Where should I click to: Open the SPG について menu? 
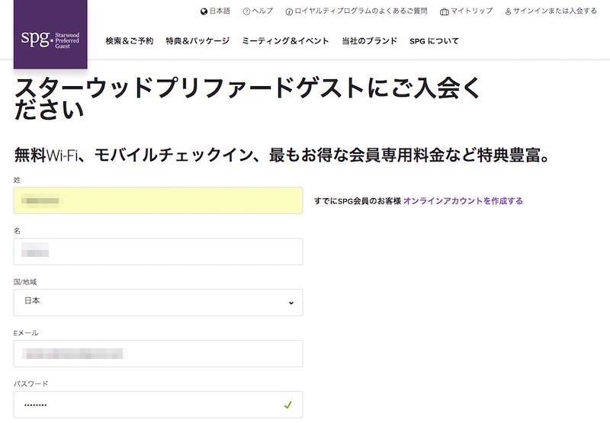434,41
